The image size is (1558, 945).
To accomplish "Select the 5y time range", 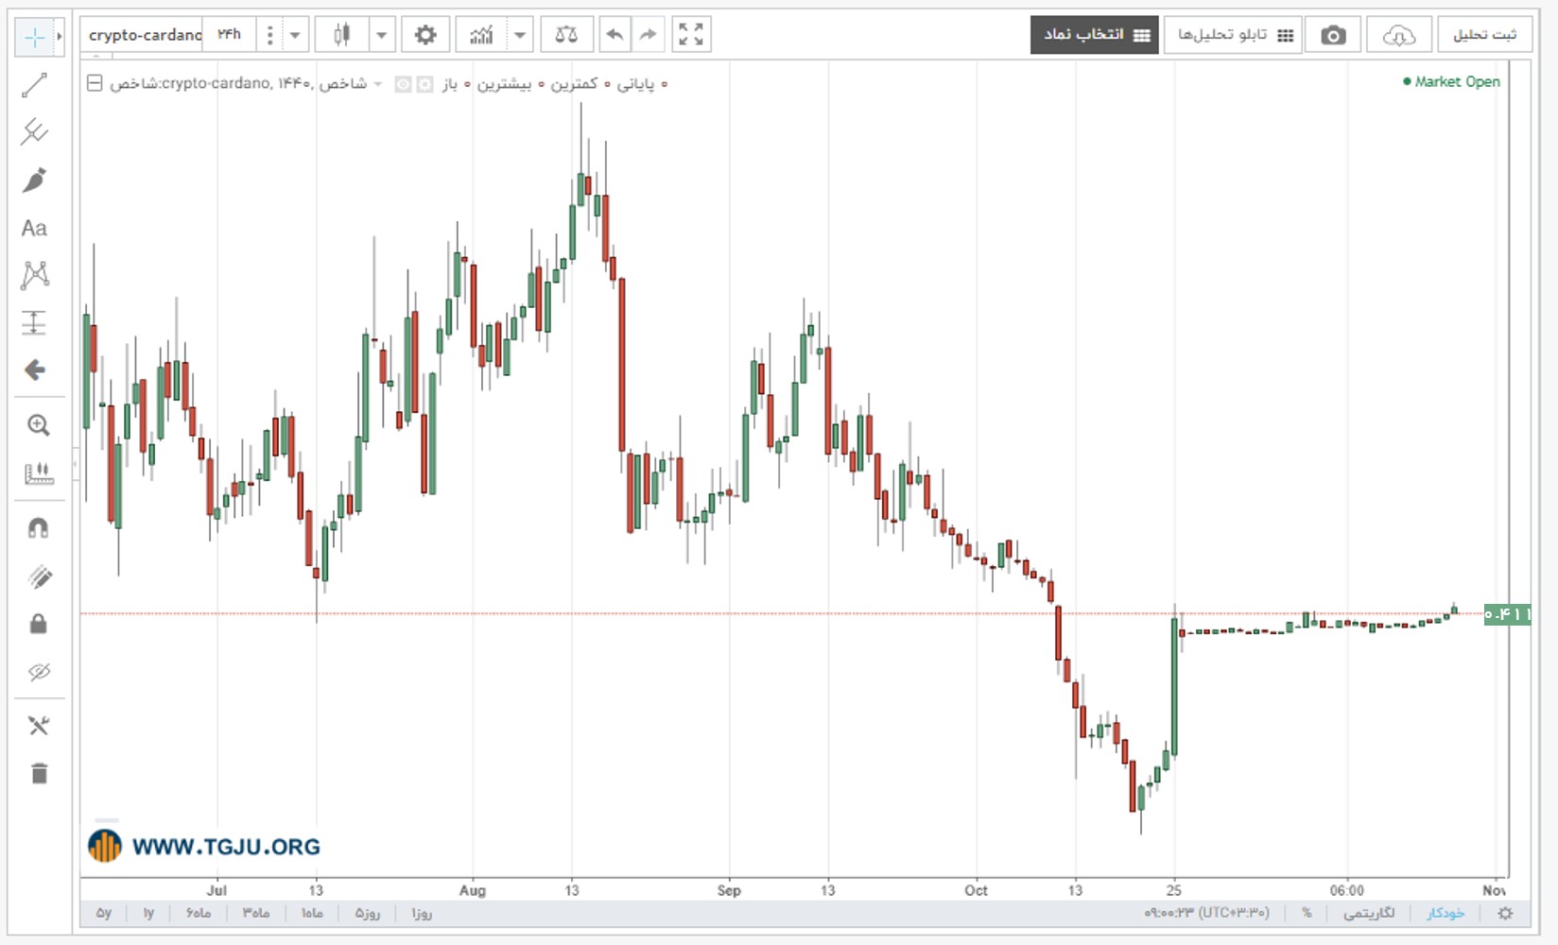I will tap(104, 913).
